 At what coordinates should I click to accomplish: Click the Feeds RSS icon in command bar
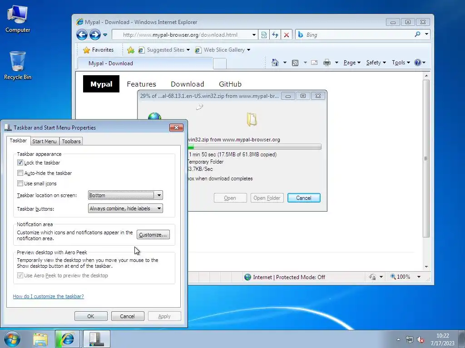pyautogui.click(x=295, y=63)
